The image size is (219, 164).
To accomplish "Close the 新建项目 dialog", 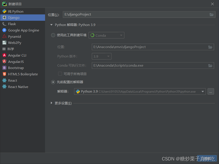I will click(212, 4).
